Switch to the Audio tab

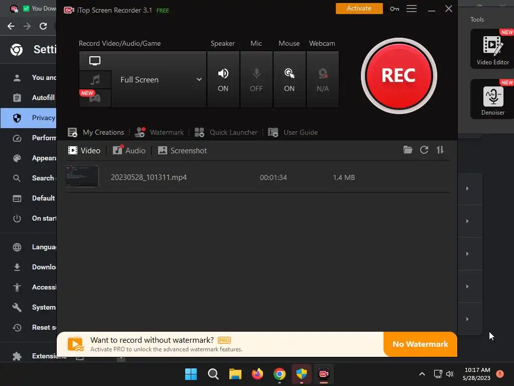(x=129, y=151)
